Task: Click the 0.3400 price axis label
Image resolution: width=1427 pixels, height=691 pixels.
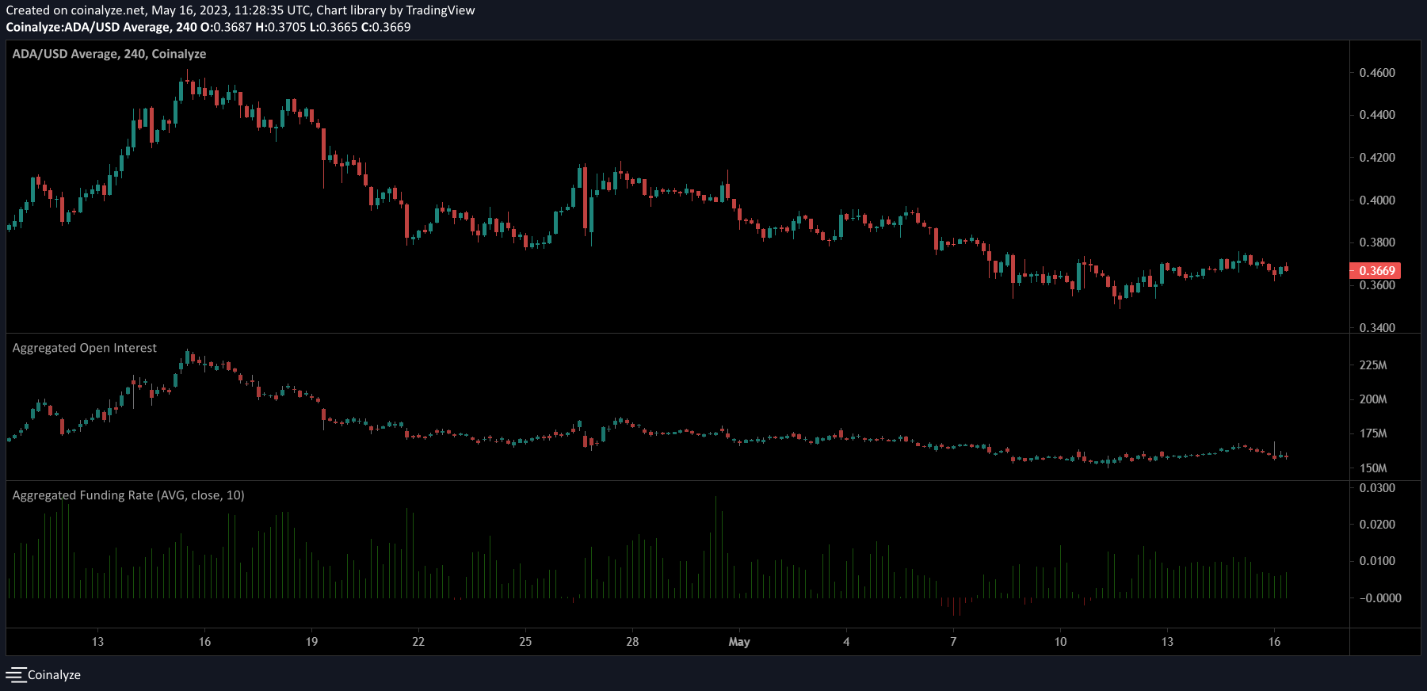Action: click(x=1377, y=327)
